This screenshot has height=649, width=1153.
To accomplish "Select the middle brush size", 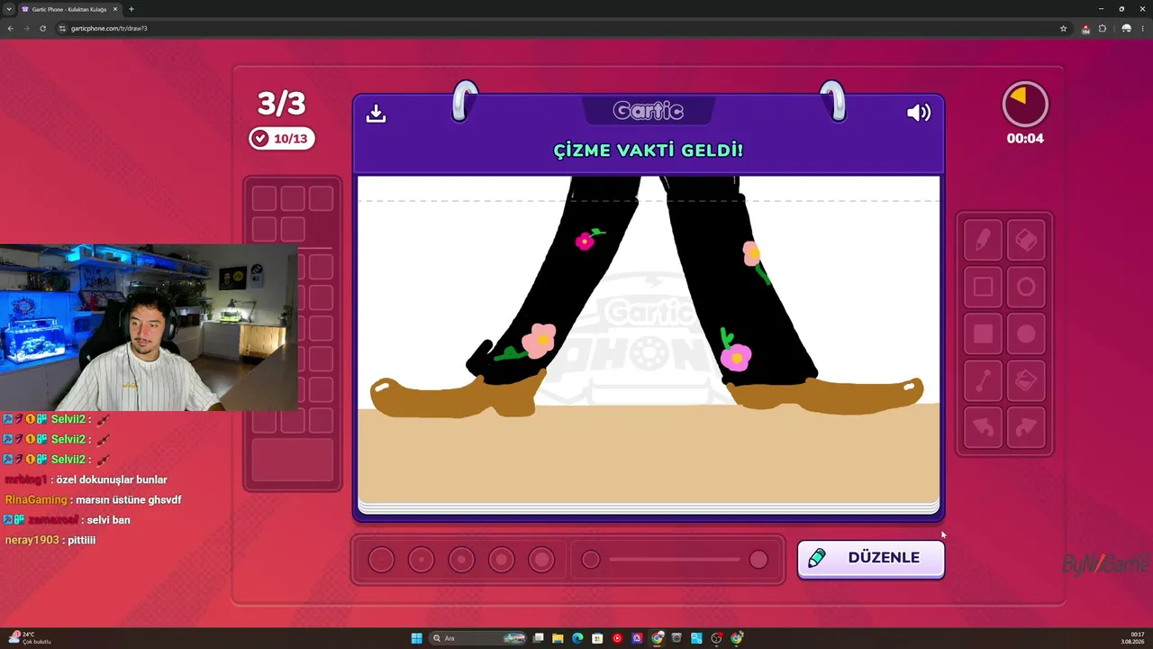I will tap(461, 560).
